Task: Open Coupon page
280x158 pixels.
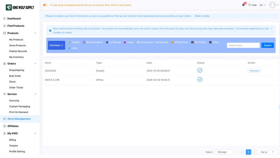Action: click(x=14, y=146)
